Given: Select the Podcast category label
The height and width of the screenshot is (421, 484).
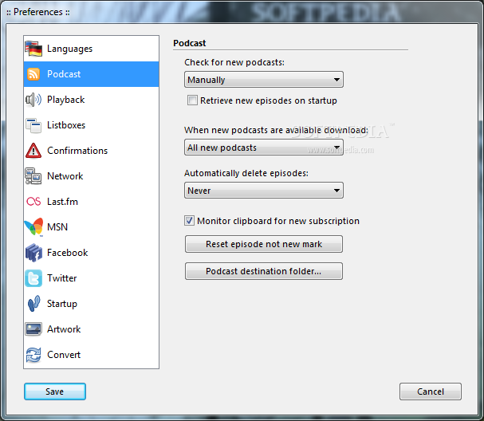Looking at the screenshot, I should 64,74.
